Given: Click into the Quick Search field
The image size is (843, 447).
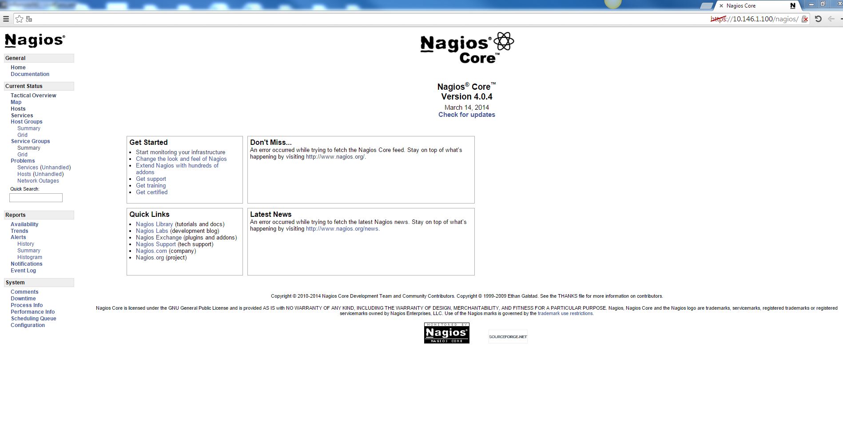Looking at the screenshot, I should coord(36,198).
